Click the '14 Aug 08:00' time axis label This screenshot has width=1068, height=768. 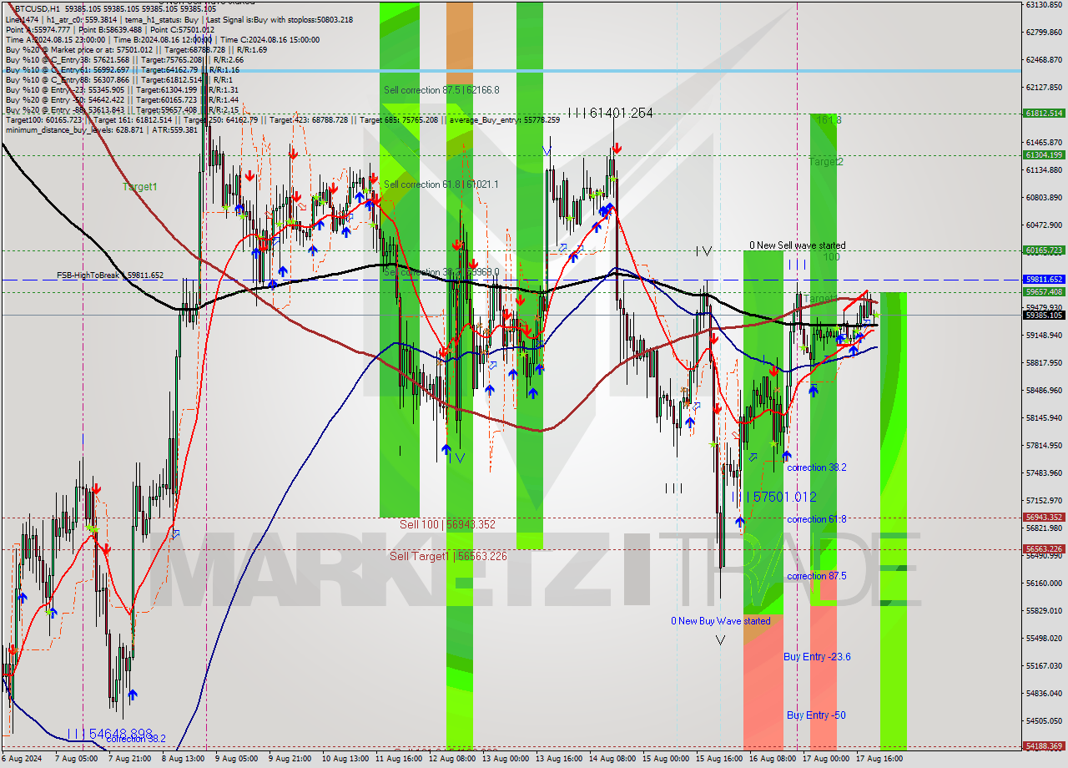pyautogui.click(x=613, y=759)
